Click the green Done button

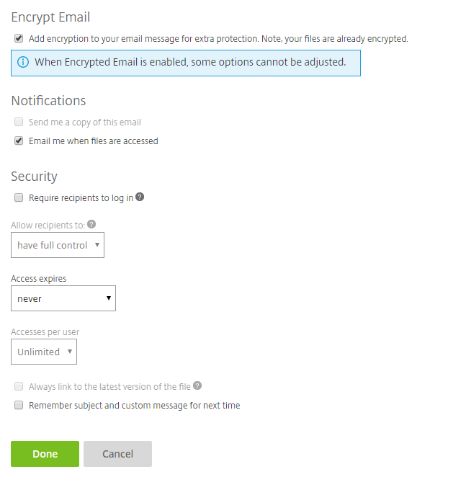(x=45, y=454)
